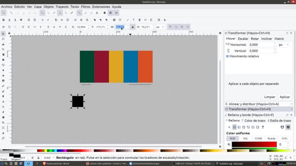
Task: Remove paint with the X no-paint button
Action: pos(229,127)
